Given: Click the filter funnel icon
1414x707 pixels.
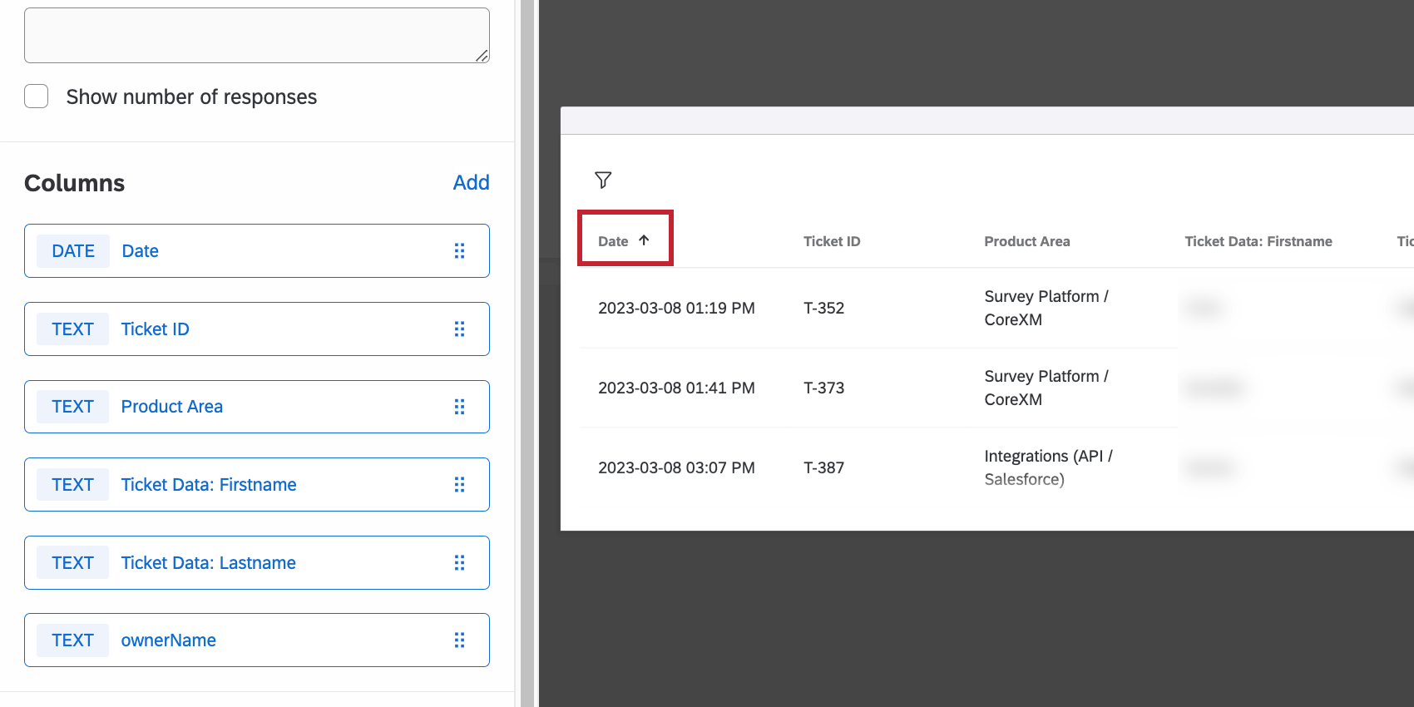Looking at the screenshot, I should tap(603, 180).
